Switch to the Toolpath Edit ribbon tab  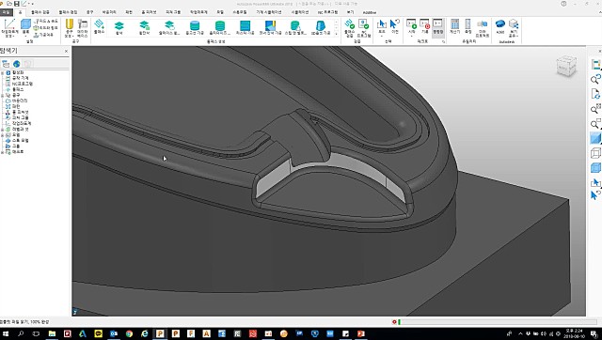click(x=68, y=12)
